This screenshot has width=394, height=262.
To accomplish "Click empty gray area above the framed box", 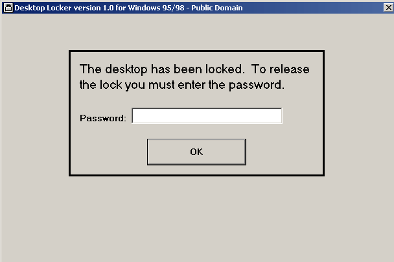I will (196, 31).
